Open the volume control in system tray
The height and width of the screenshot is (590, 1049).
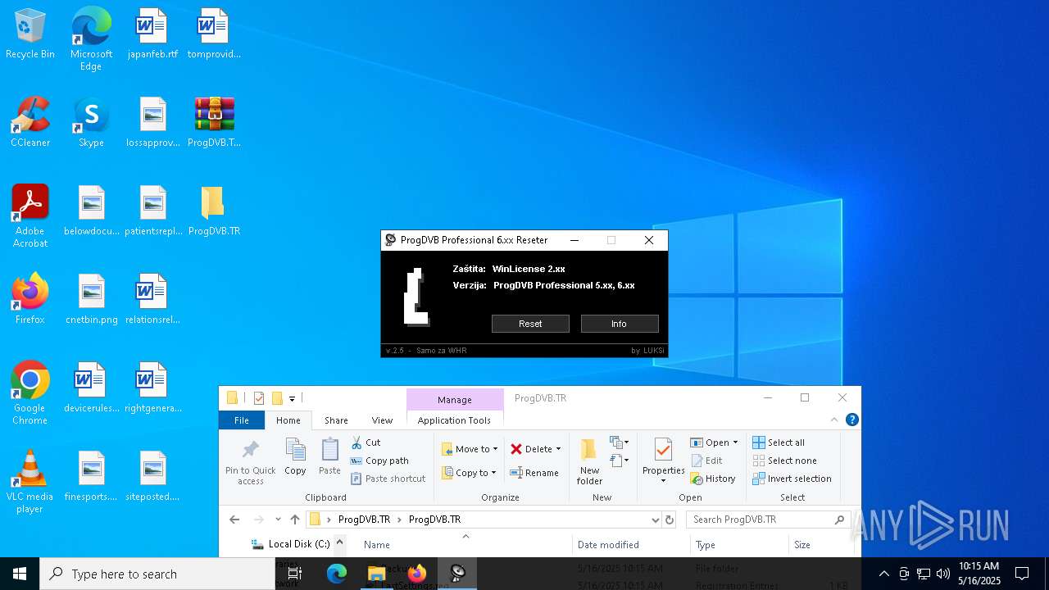click(x=943, y=574)
